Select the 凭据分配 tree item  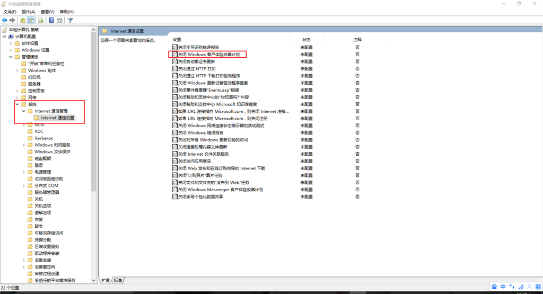click(x=42, y=239)
